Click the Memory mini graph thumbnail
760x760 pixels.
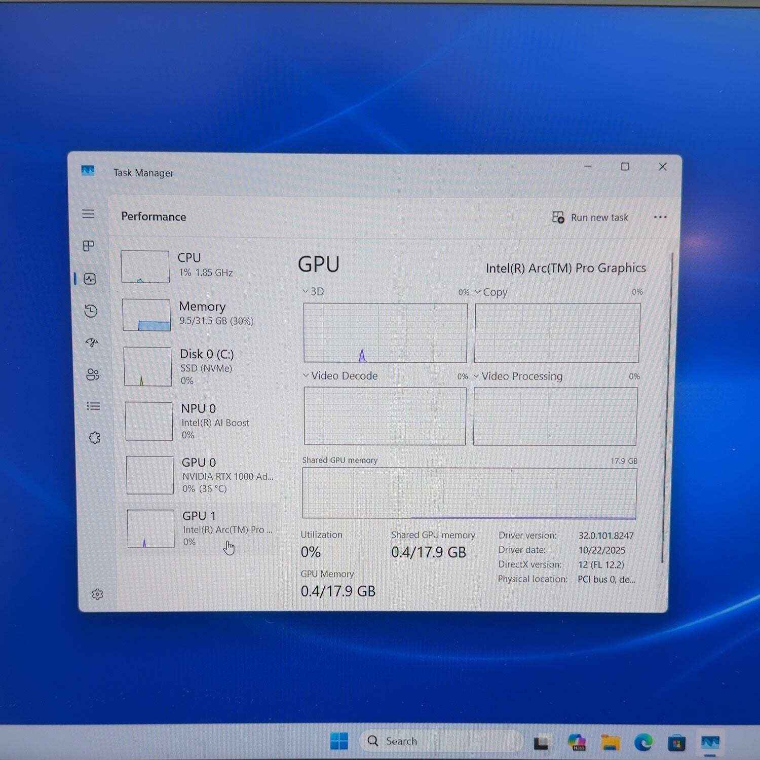[146, 315]
